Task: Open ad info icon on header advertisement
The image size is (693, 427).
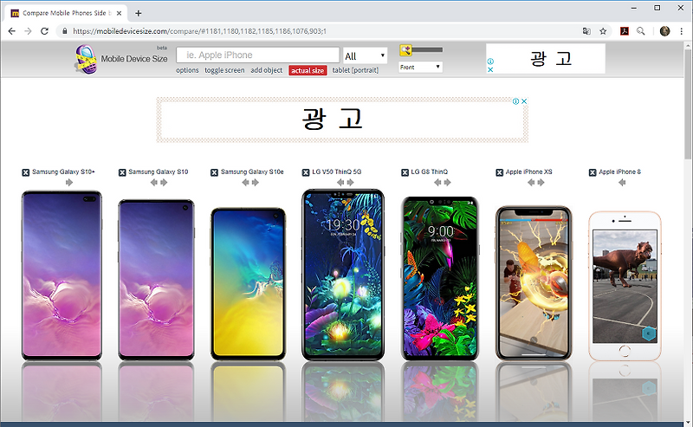Action: pyautogui.click(x=490, y=61)
